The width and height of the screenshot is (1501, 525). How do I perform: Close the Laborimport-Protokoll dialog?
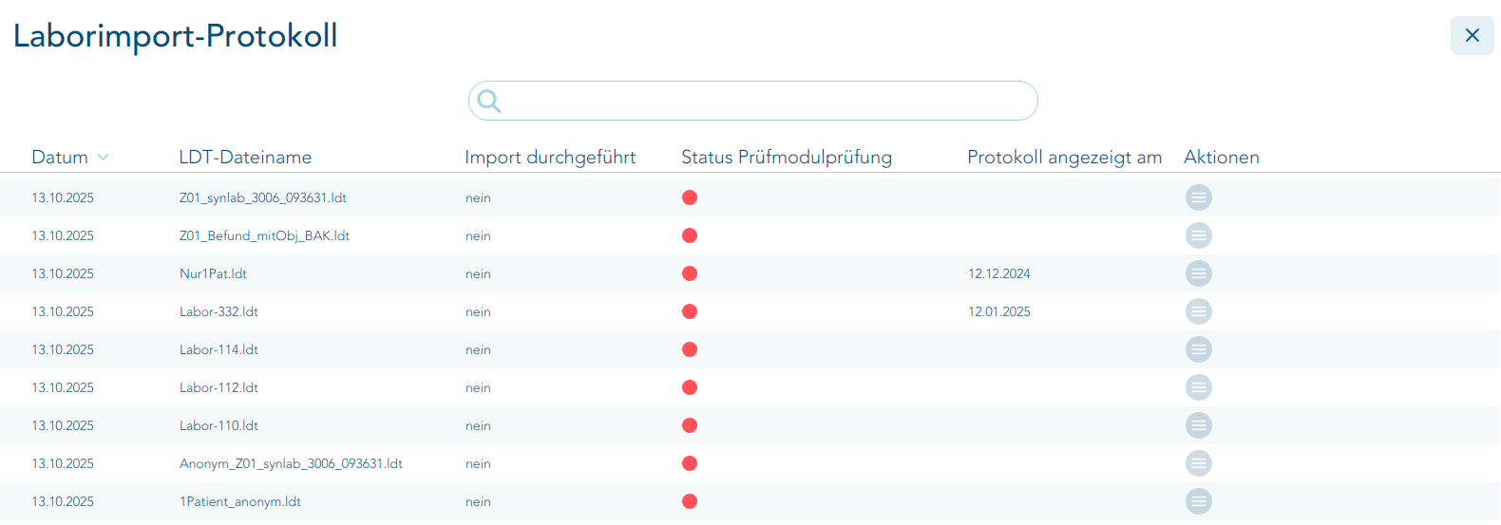coord(1472,35)
